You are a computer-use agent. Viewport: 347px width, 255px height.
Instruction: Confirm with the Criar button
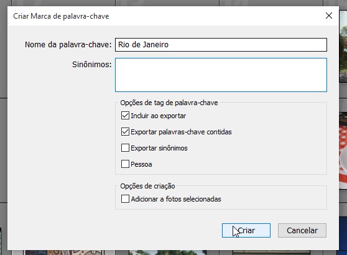[246, 230]
